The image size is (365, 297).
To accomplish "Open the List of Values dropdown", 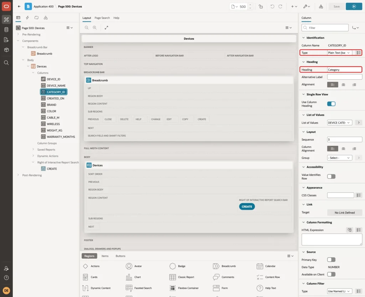I will click(x=340, y=123).
